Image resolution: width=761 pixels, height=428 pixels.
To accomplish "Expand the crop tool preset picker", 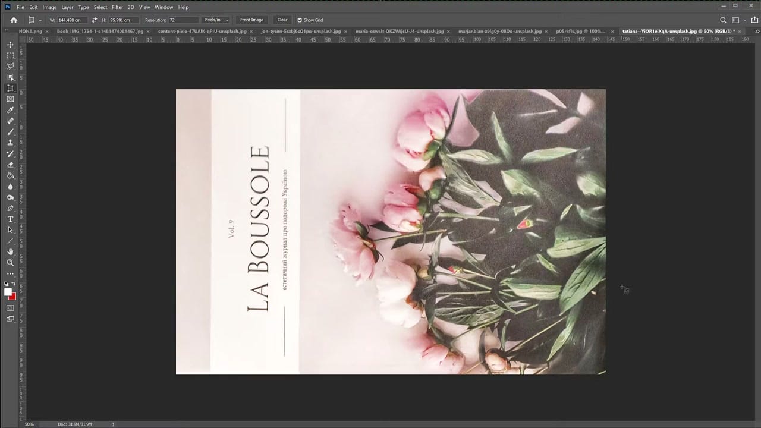I will 34,20.
